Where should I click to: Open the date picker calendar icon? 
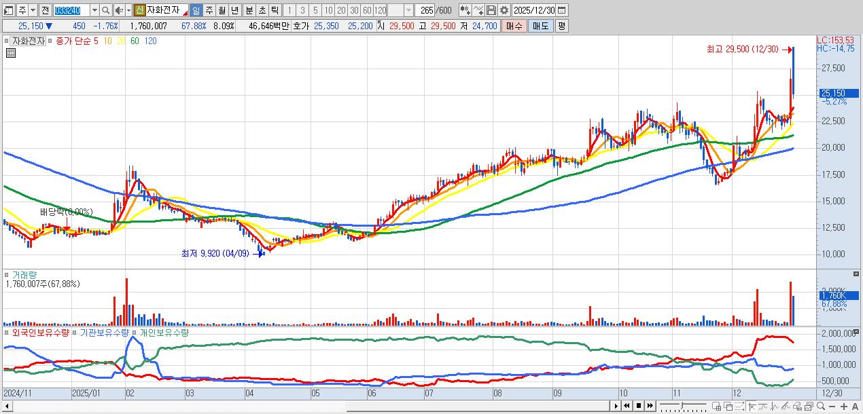pos(561,10)
